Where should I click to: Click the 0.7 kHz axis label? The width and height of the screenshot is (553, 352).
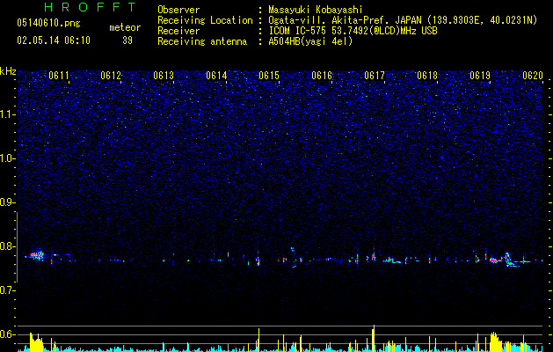tap(8, 290)
